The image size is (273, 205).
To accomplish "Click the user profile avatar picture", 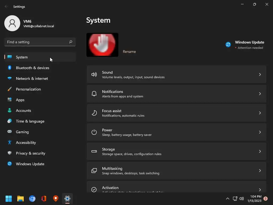I will pos(12,23).
